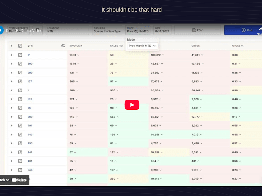This screenshot has height=196, width=262.
Task: Click the header row report icon
Action: tap(20, 46)
